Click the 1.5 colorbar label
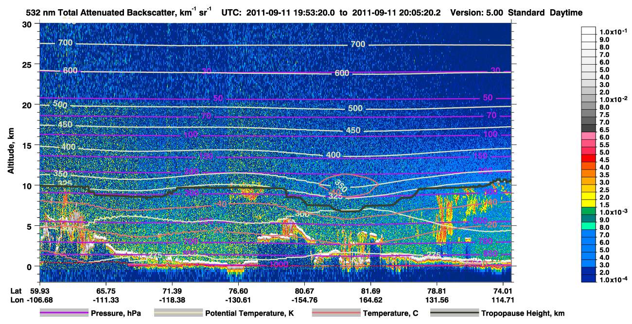Viewport: 632px width, 324px height. click(604, 205)
